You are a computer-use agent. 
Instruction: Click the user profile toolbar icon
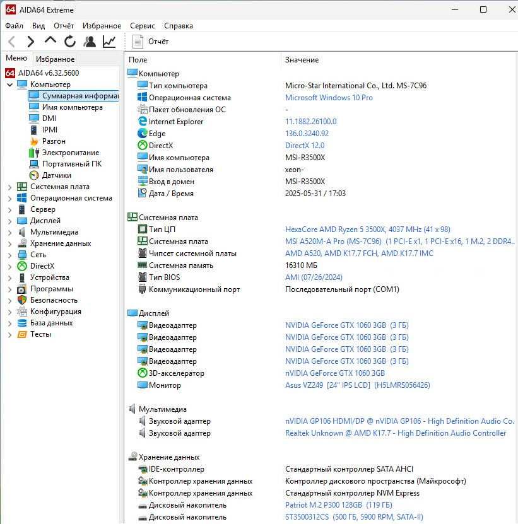point(90,42)
